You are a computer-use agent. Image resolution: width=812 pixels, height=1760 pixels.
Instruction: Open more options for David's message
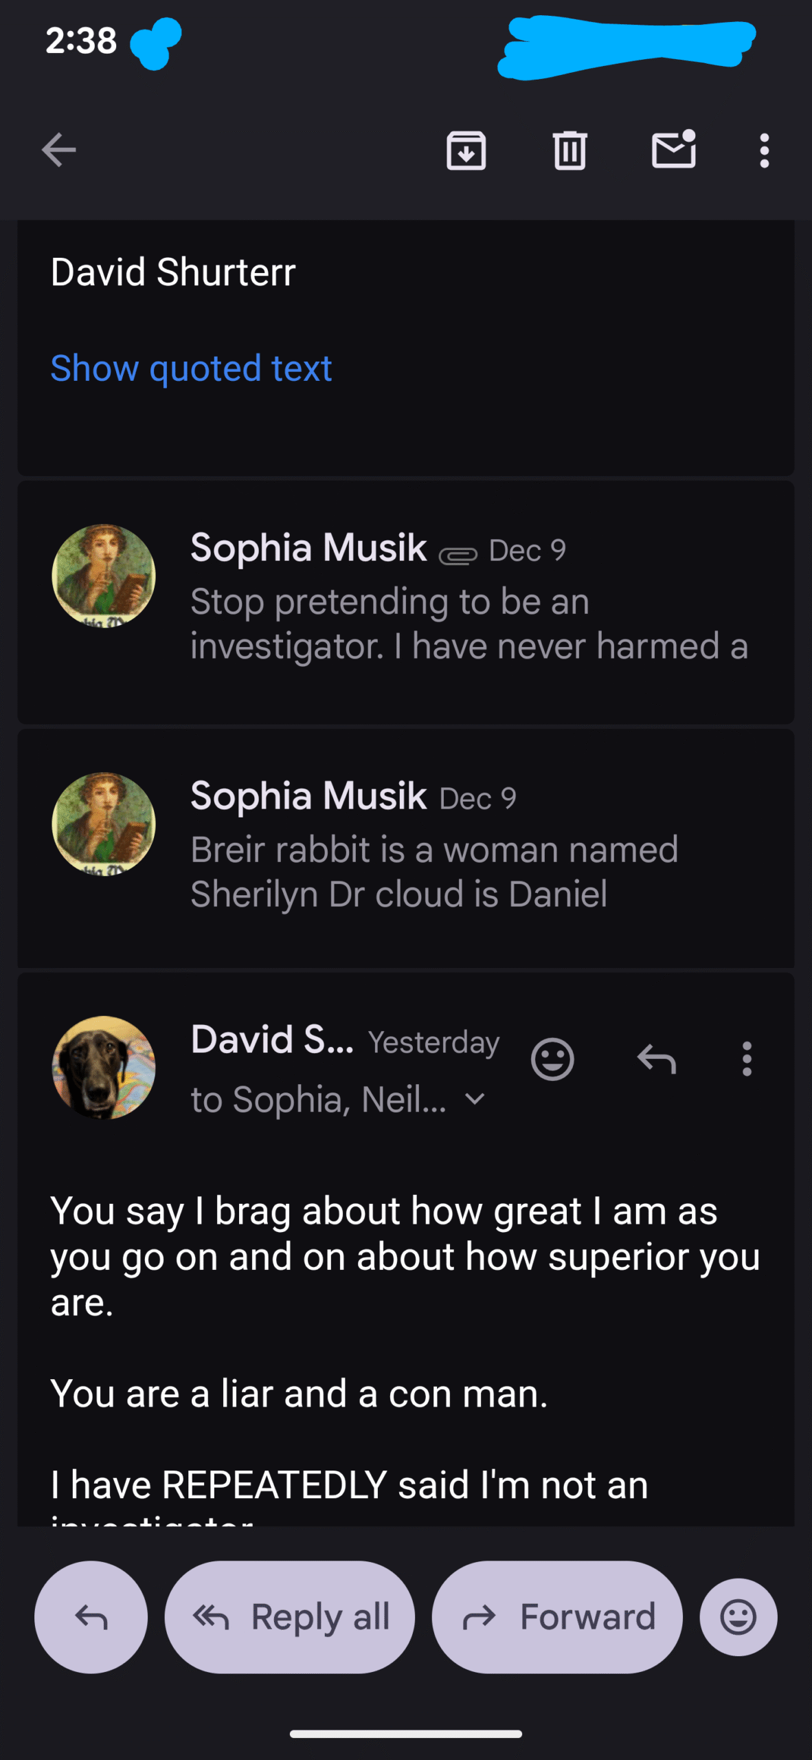tap(747, 1059)
